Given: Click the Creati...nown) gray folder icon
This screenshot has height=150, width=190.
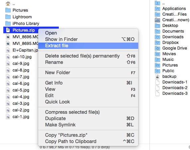Looking at the screenshot, I should tap(157, 20).
